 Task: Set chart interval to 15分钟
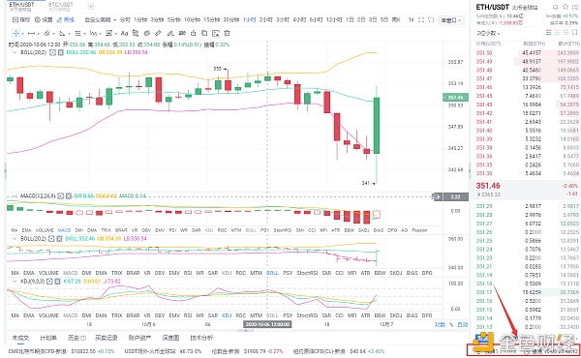(211, 19)
